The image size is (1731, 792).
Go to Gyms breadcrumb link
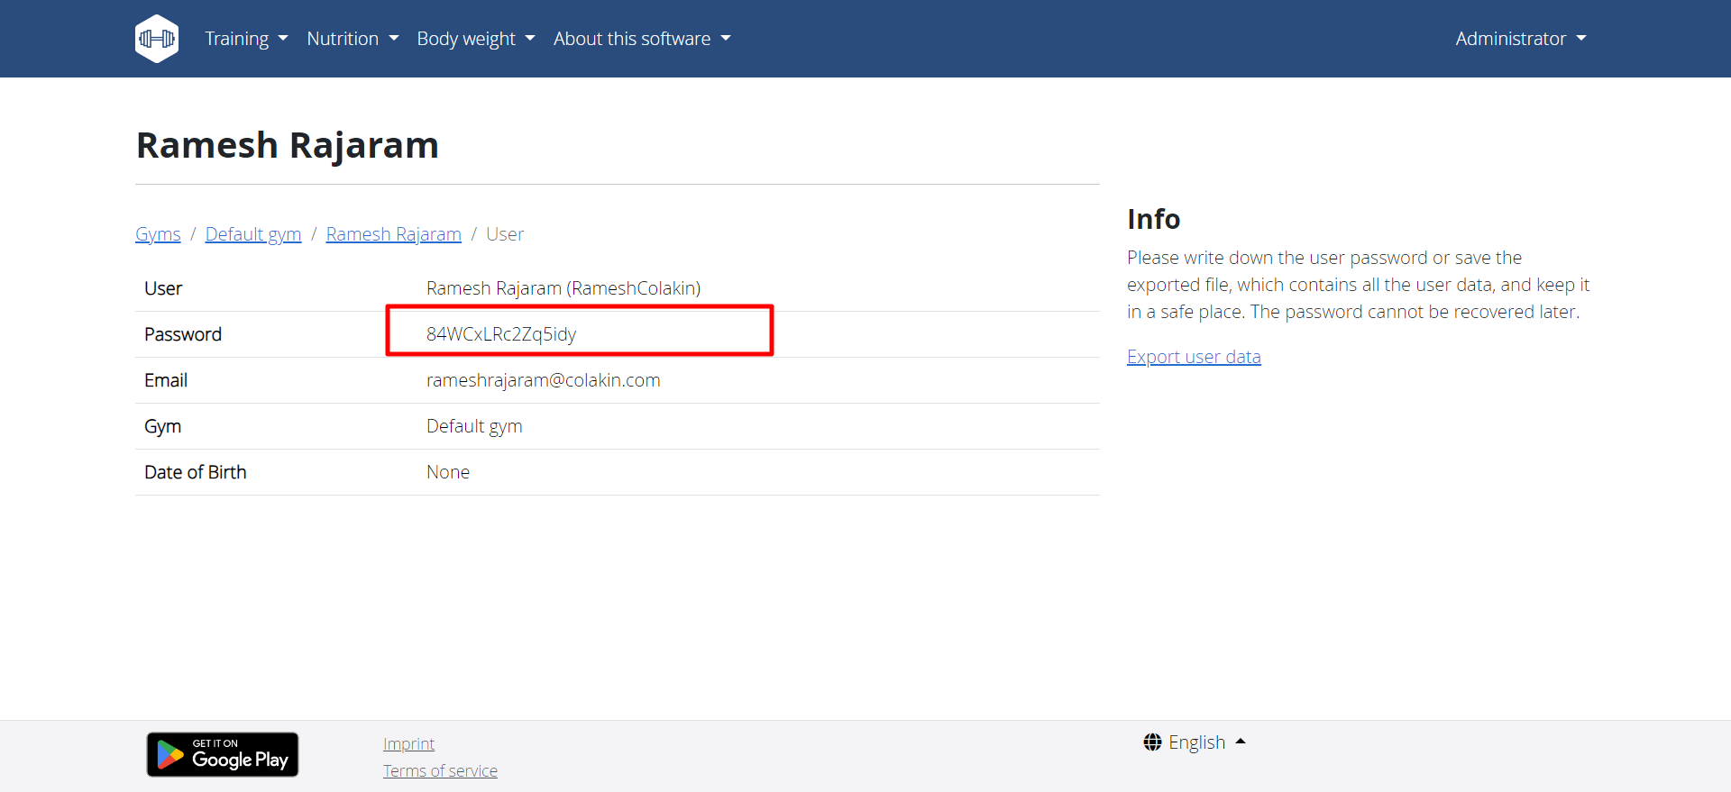(158, 234)
